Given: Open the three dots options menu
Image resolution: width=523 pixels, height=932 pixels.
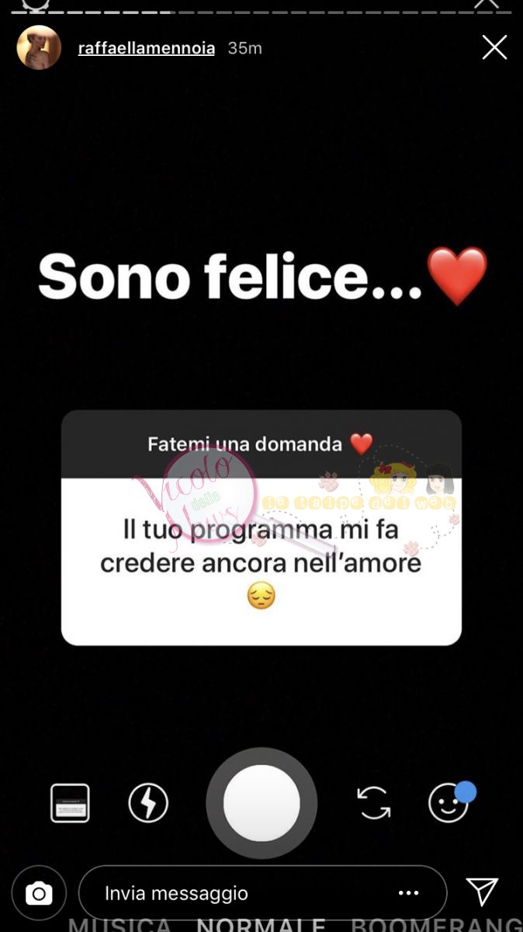Looking at the screenshot, I should [409, 893].
